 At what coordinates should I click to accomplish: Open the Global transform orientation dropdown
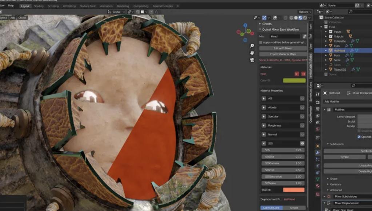click(x=116, y=12)
